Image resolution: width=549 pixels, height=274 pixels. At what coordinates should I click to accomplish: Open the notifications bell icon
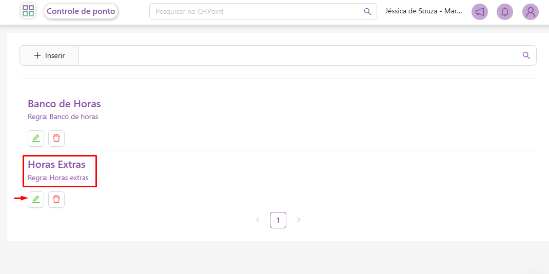[505, 12]
